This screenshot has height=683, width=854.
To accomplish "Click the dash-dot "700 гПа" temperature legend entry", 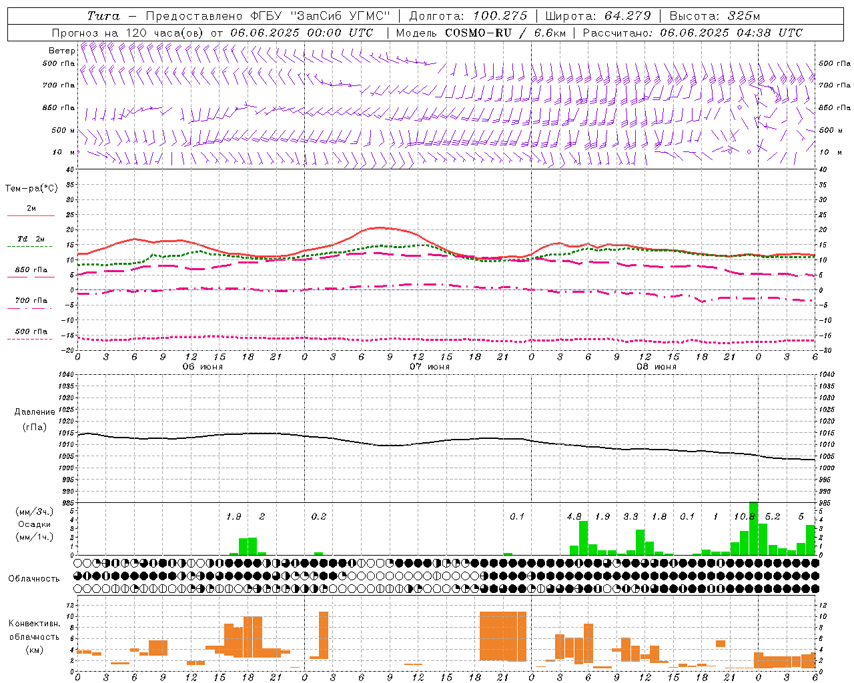I will tap(31, 303).
